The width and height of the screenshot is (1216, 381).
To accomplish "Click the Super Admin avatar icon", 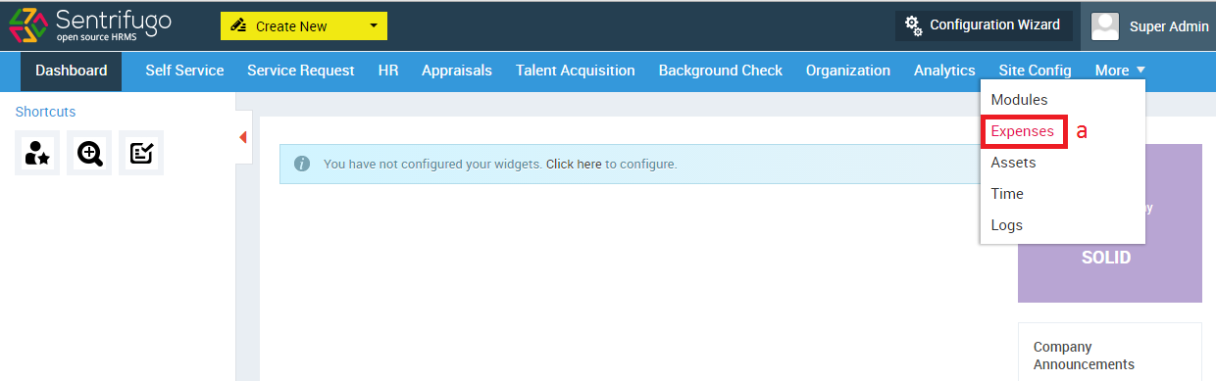I will click(1105, 26).
